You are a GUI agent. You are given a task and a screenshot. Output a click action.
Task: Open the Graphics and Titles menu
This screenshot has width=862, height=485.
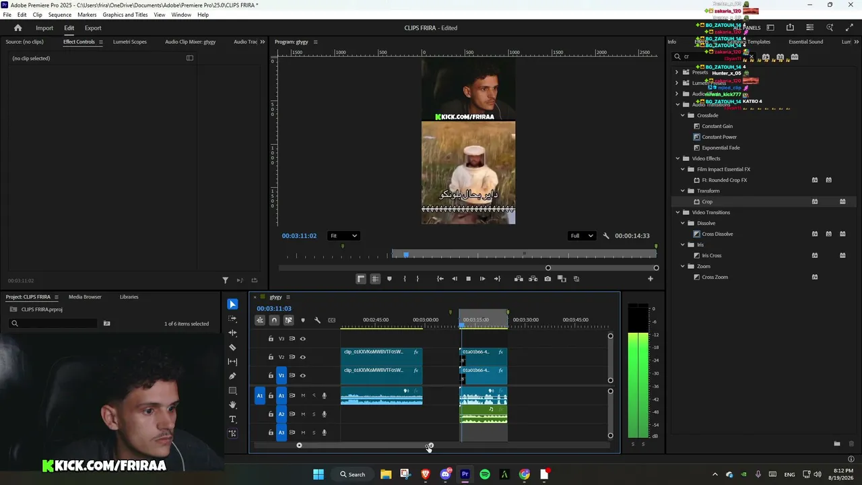[125, 15]
